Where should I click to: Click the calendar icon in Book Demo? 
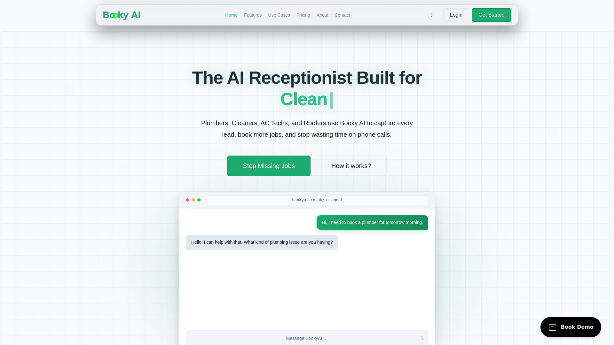553,327
